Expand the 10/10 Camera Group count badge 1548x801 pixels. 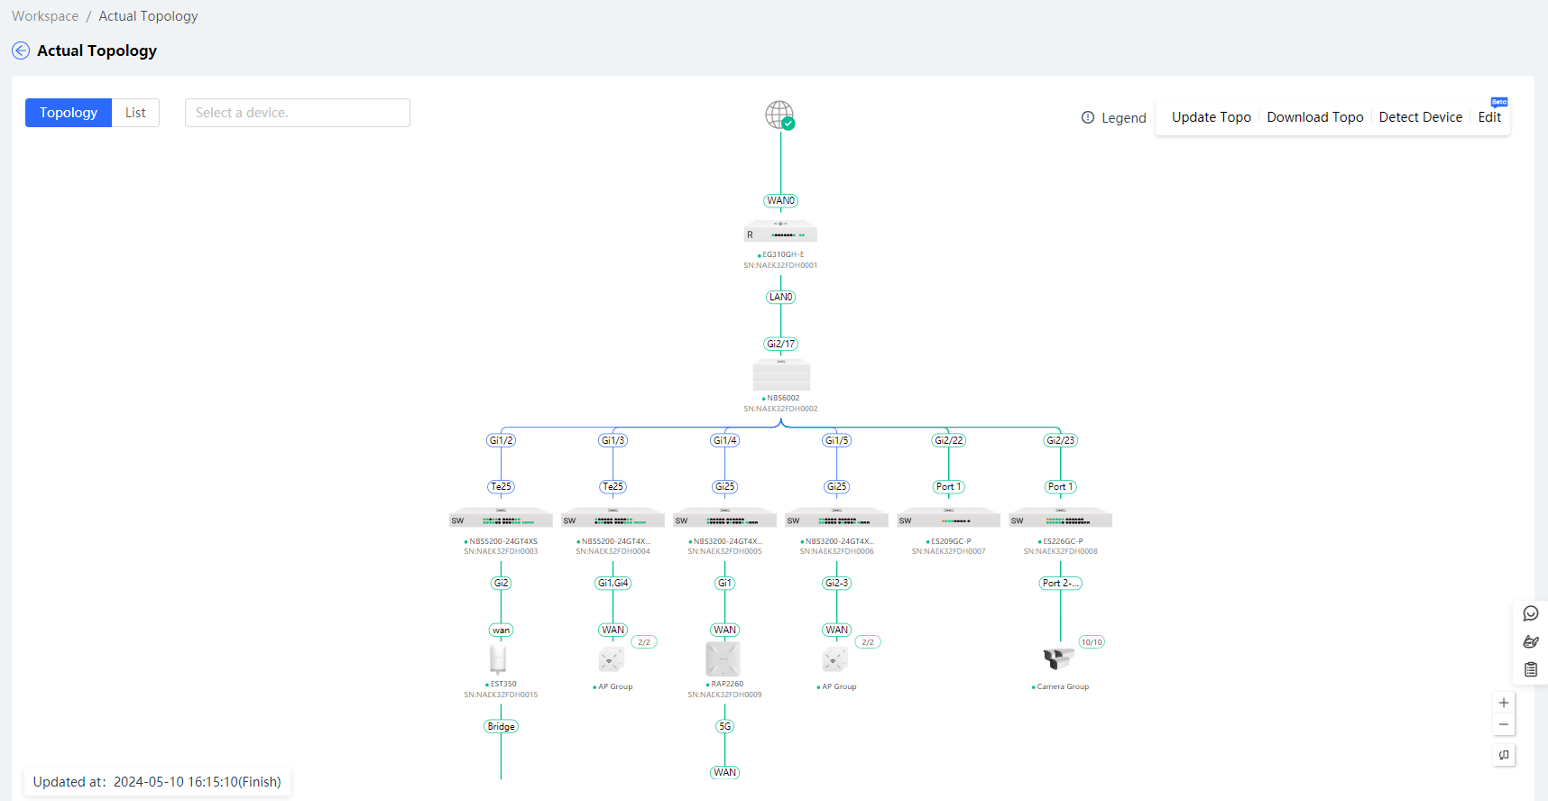coord(1092,642)
